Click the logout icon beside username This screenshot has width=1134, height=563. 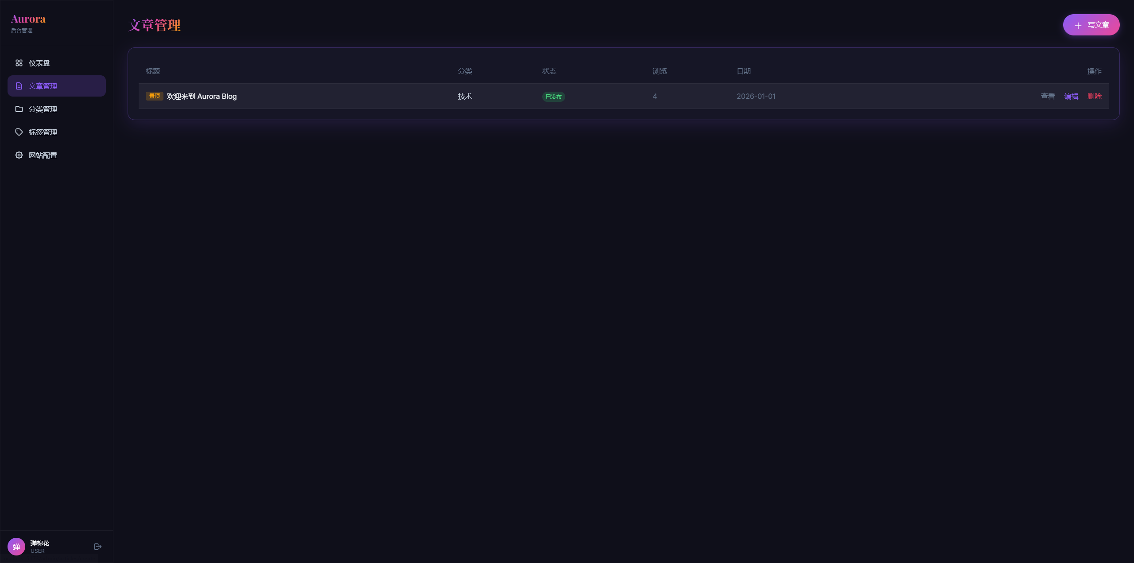click(98, 547)
